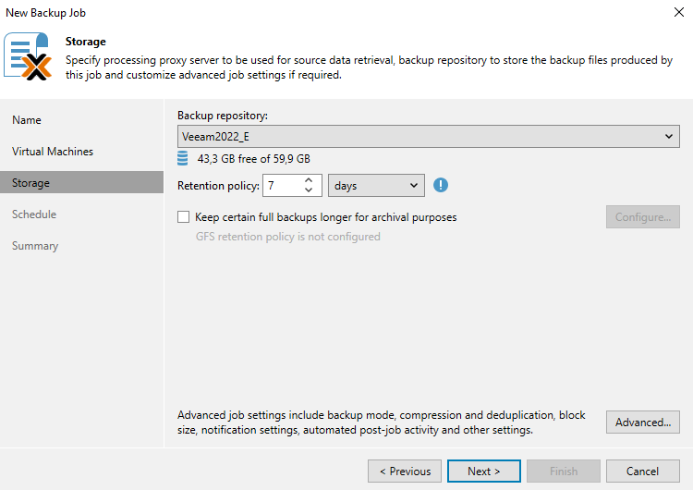Close the New Backup Job dialog
The width and height of the screenshot is (693, 490).
click(679, 12)
